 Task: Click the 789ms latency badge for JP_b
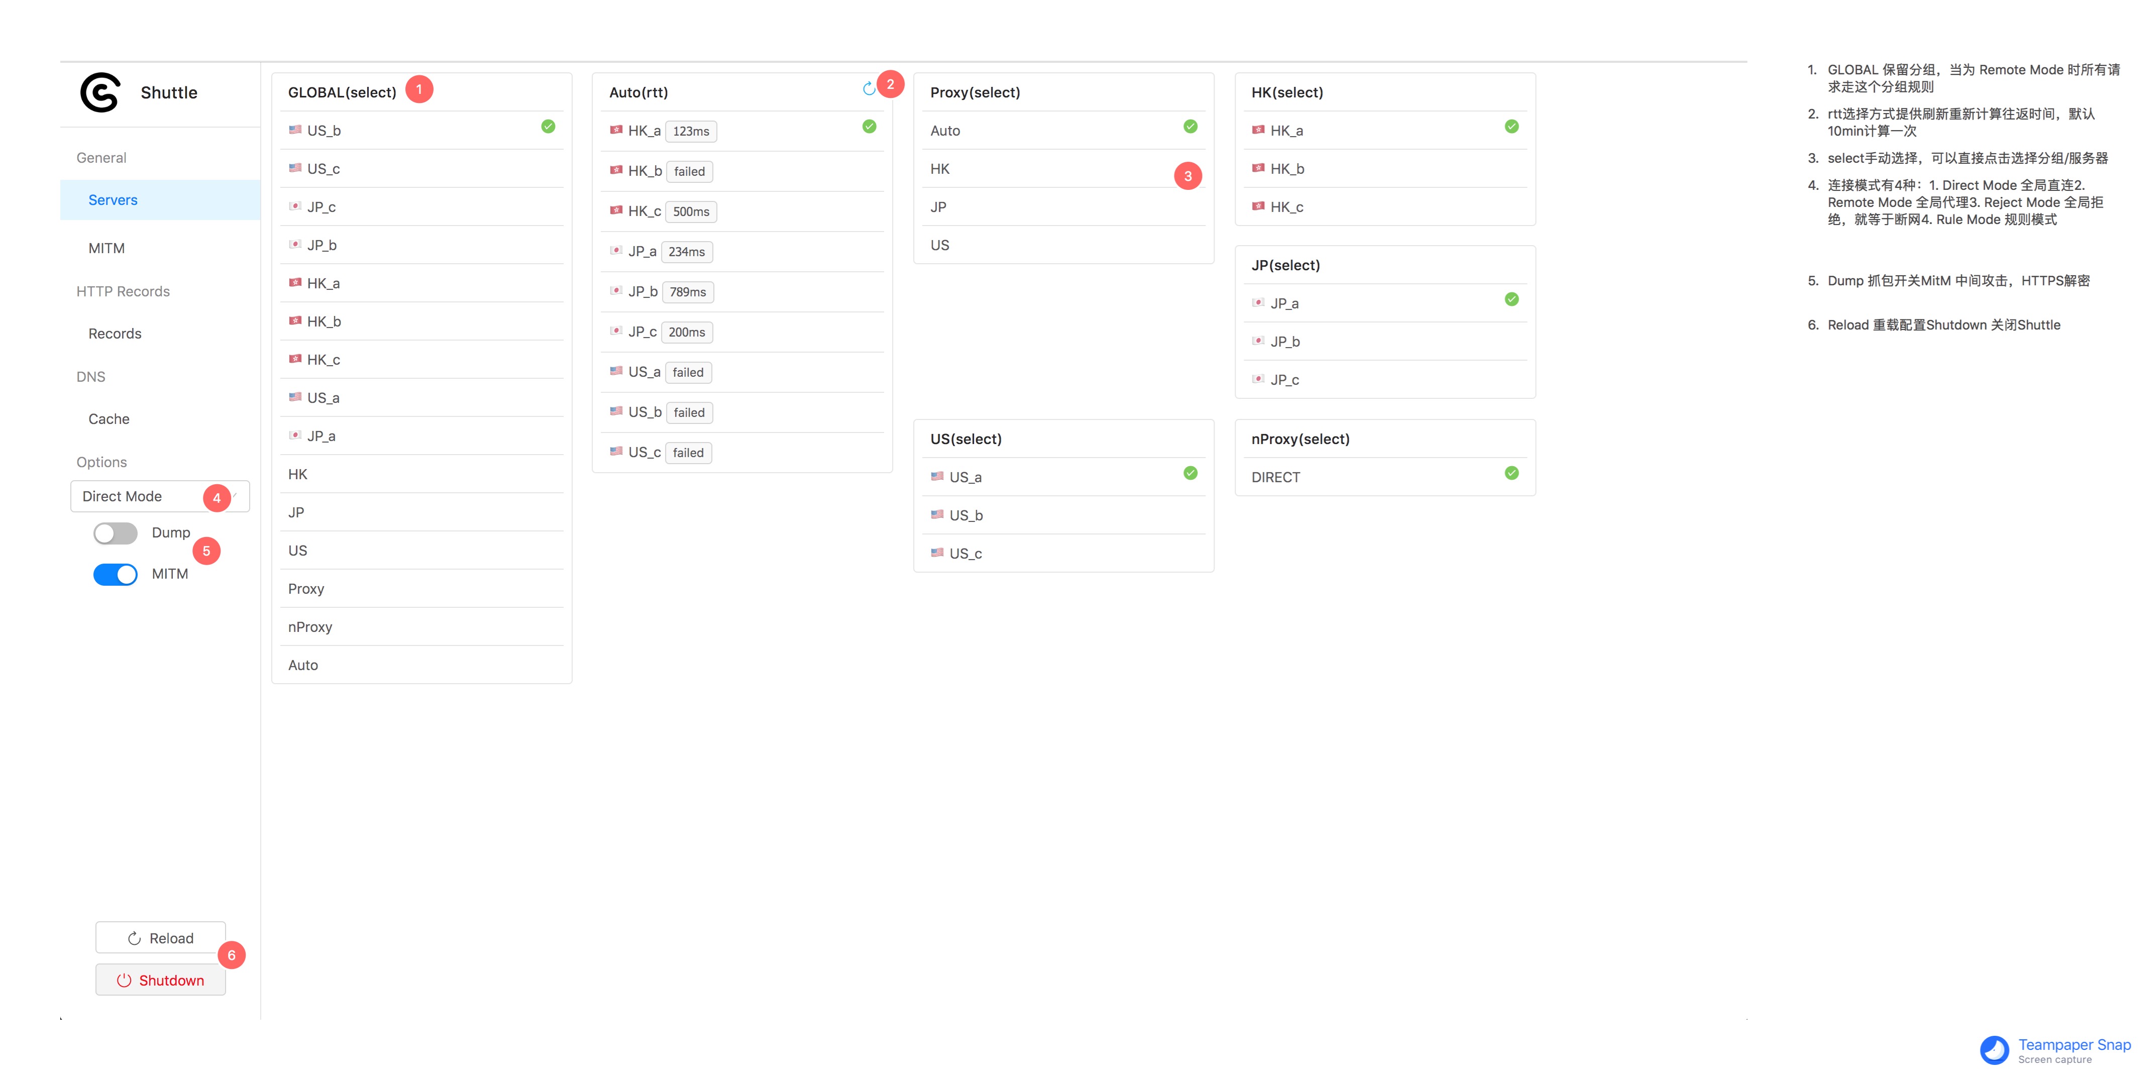click(x=687, y=292)
